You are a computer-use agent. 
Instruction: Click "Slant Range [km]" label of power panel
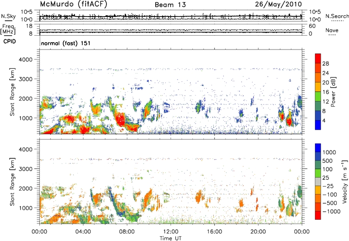click(x=12, y=92)
